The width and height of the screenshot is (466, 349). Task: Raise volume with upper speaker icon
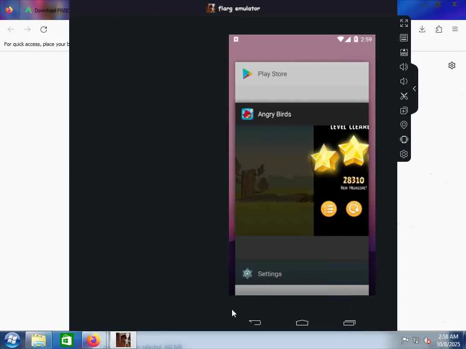[x=404, y=67]
